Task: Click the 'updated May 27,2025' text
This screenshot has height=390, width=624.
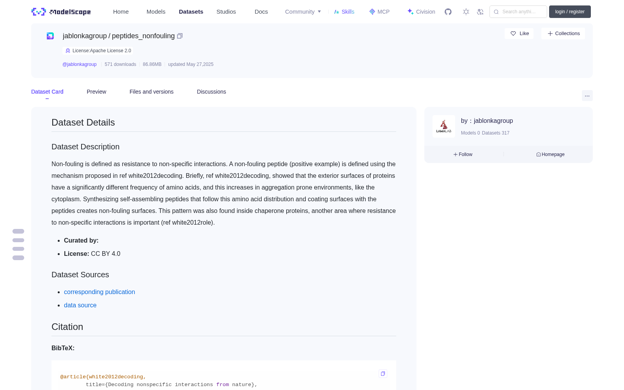Action: pos(191,64)
